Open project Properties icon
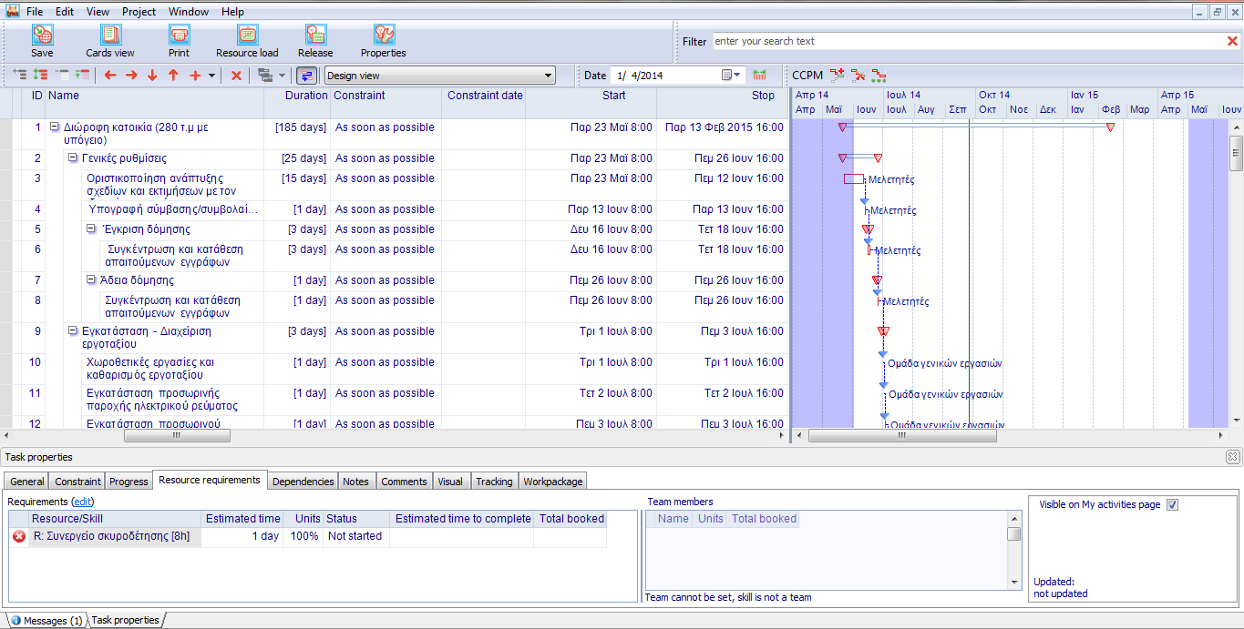Image resolution: width=1244 pixels, height=629 pixels. click(384, 35)
